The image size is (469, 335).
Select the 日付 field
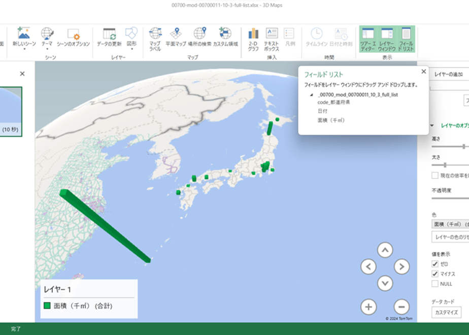coord(322,111)
